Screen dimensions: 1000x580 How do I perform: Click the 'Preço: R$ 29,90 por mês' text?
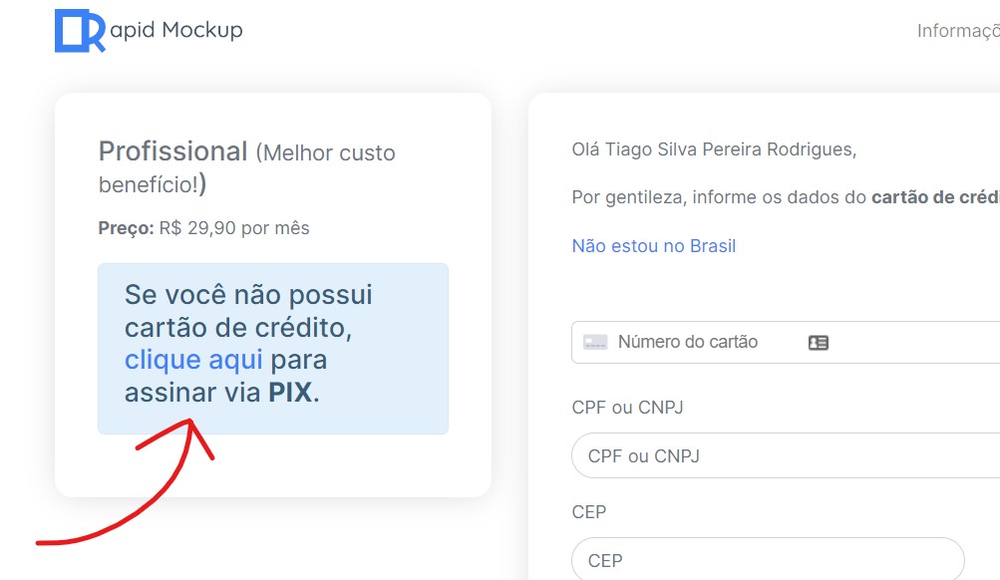click(x=204, y=228)
